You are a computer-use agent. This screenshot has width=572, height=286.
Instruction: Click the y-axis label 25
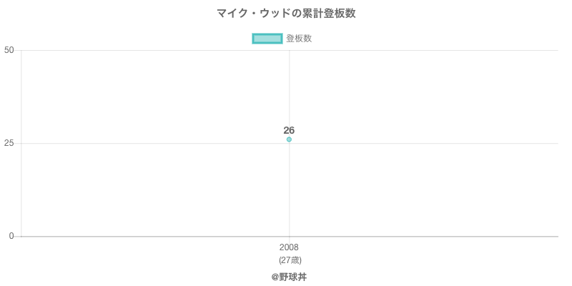pyautogui.click(x=9, y=143)
